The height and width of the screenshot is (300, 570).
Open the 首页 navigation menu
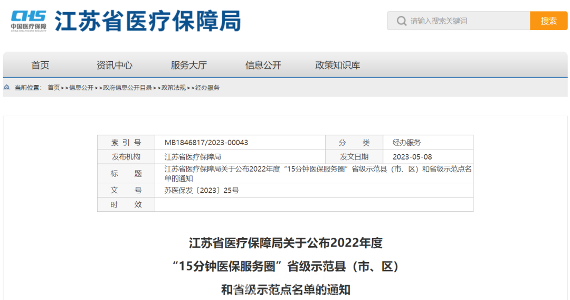40,65
